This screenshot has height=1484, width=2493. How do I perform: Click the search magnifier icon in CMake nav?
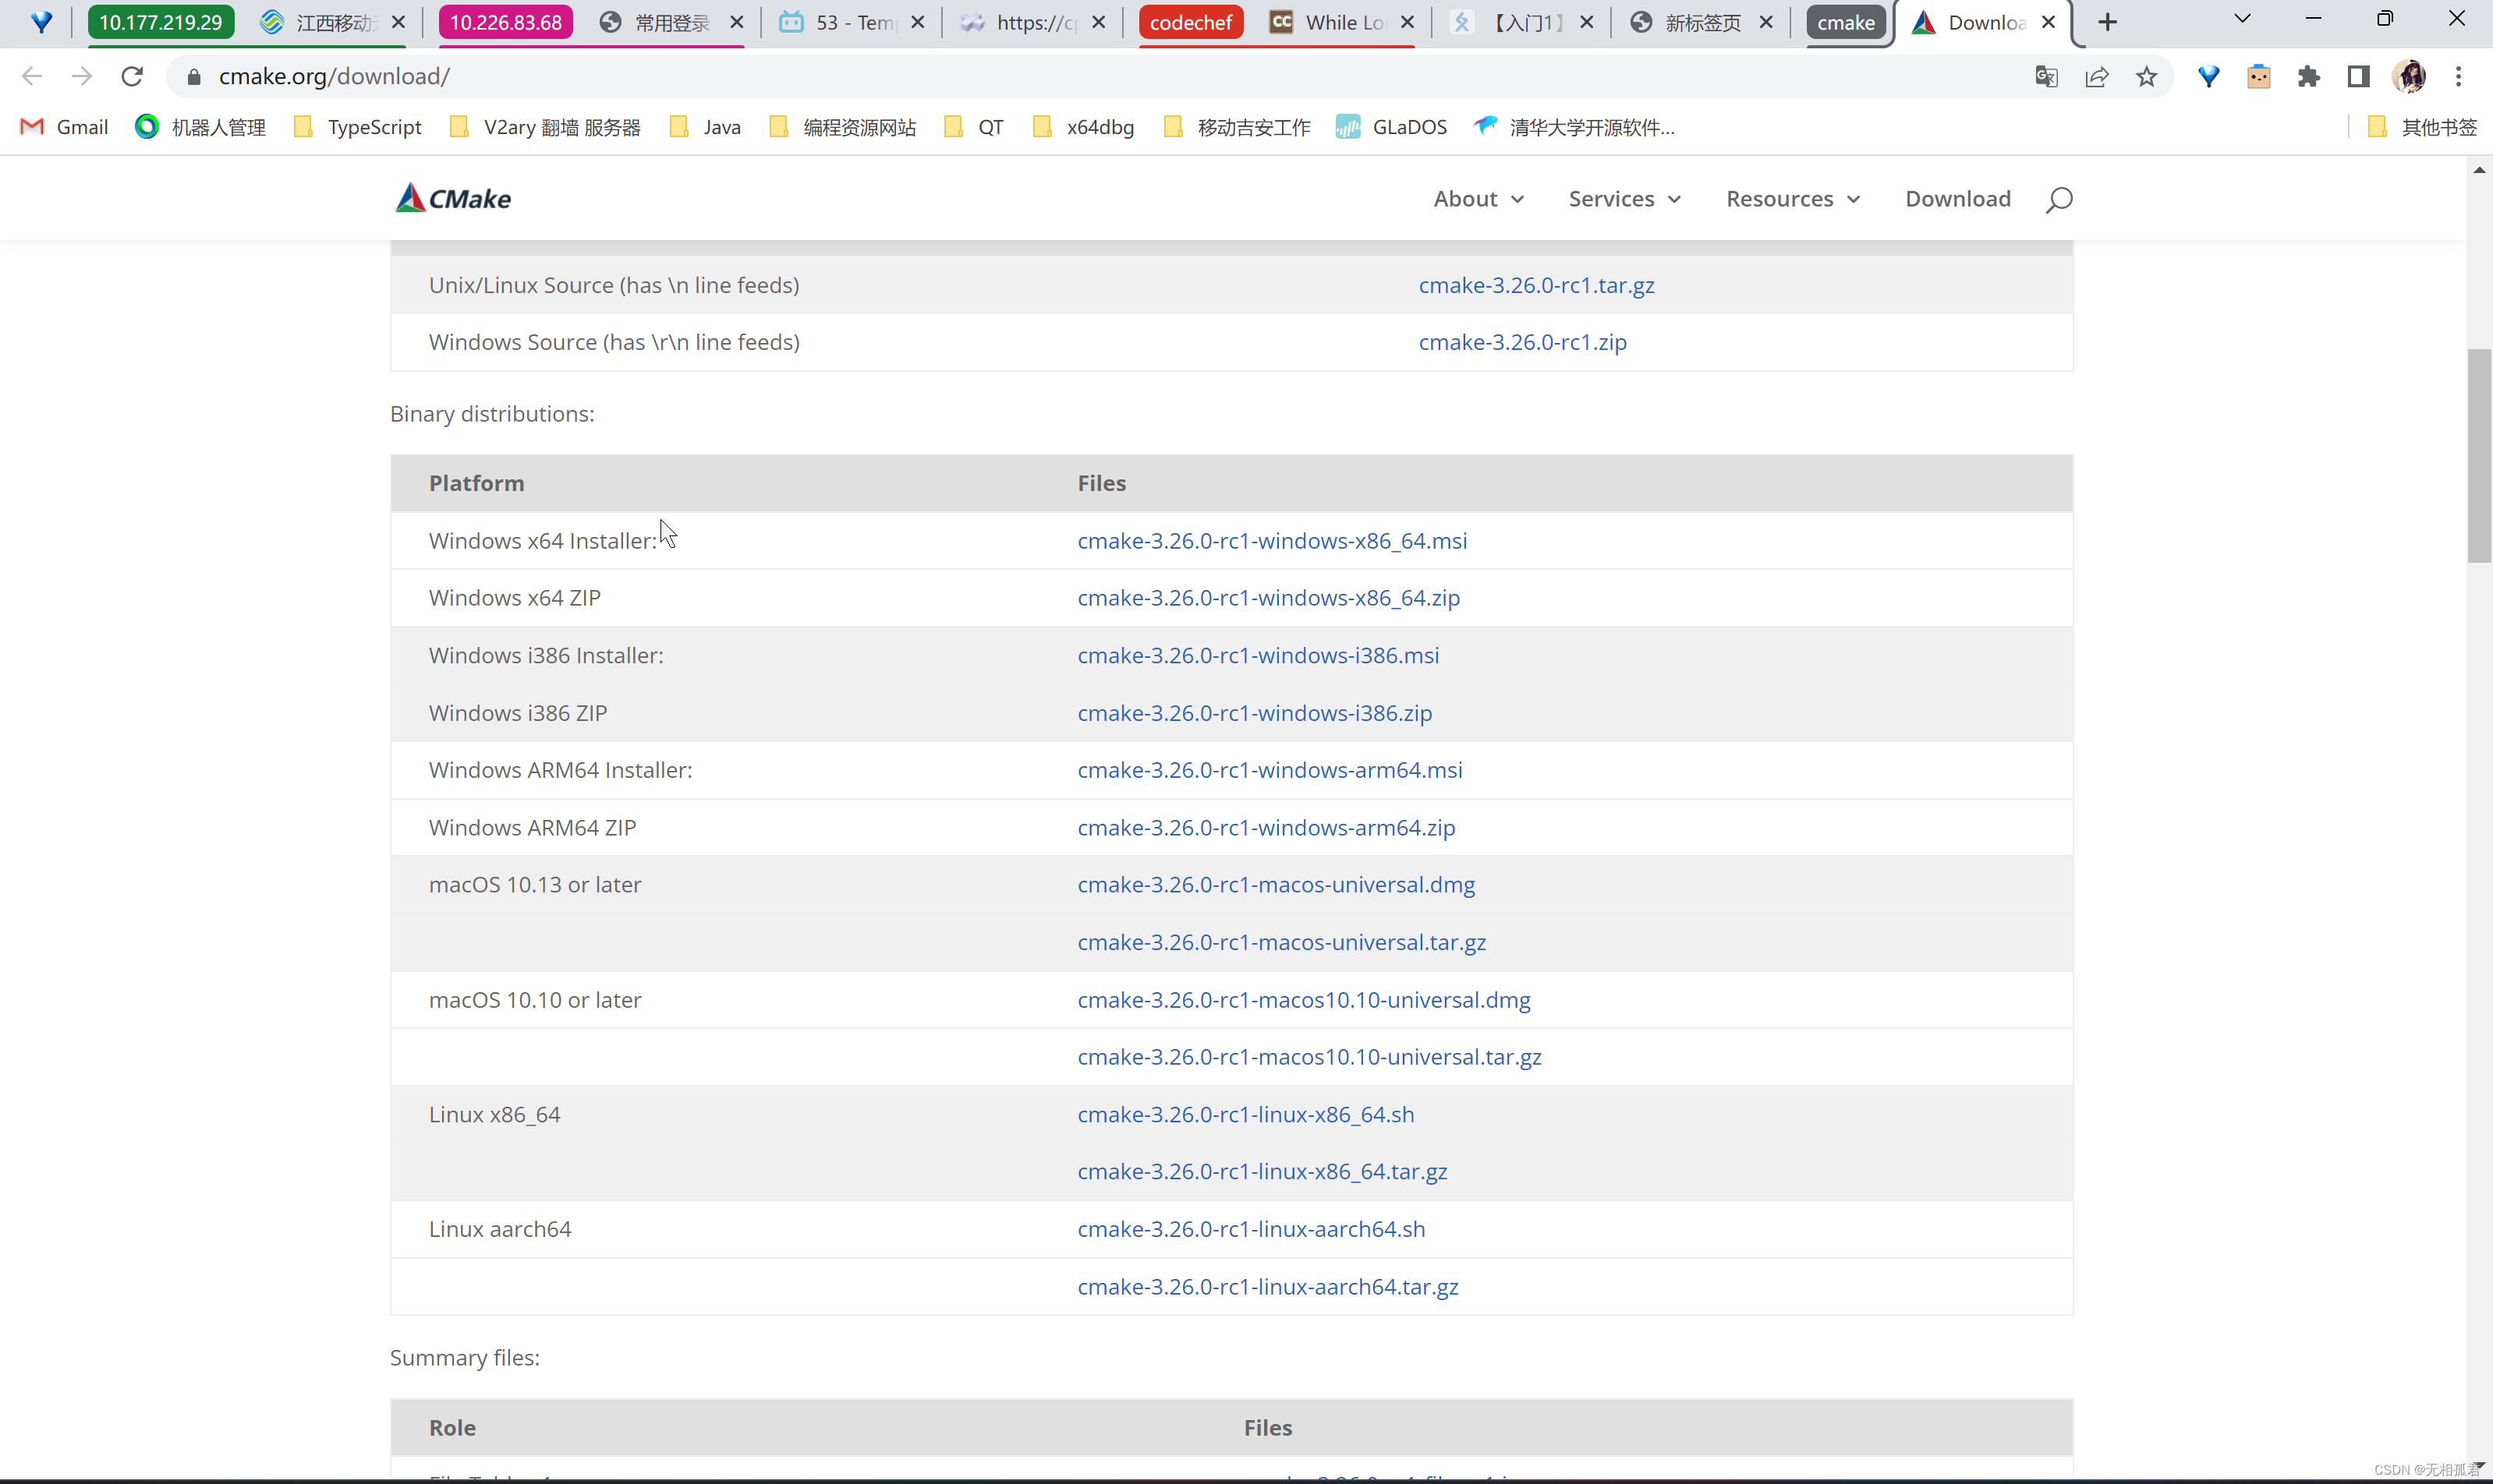click(x=2059, y=199)
